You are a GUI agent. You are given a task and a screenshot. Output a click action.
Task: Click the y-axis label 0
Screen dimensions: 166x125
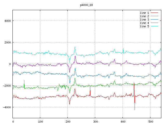click(x=10, y=64)
